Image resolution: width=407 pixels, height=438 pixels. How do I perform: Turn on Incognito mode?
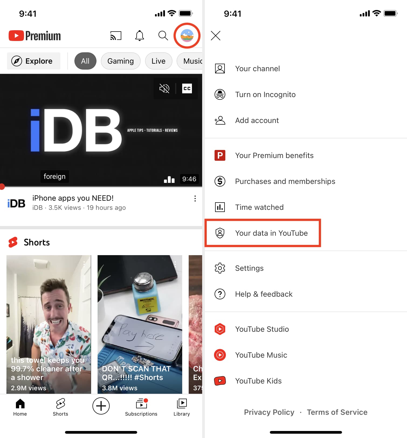306,94
